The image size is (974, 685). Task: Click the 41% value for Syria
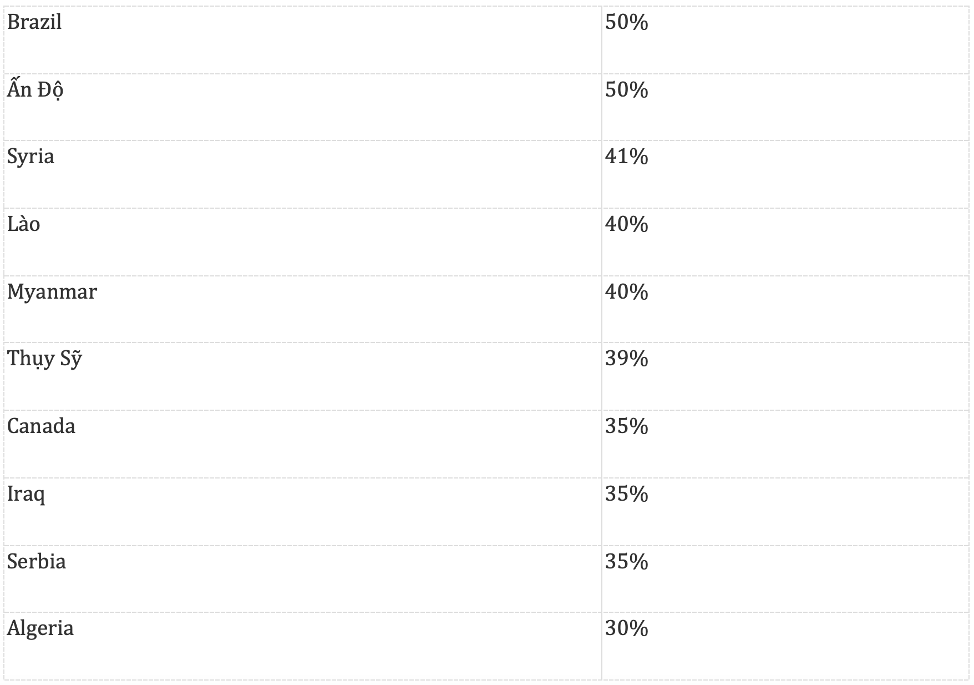(x=626, y=157)
